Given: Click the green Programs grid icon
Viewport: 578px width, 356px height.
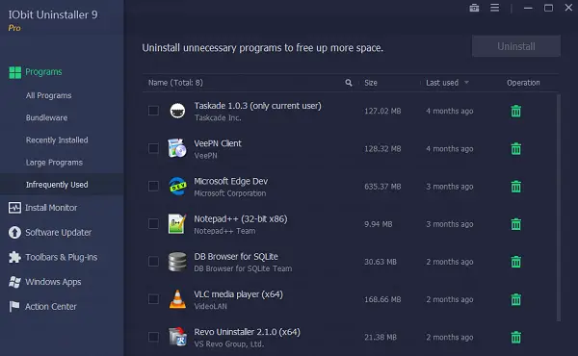Looking at the screenshot, I should 15,72.
